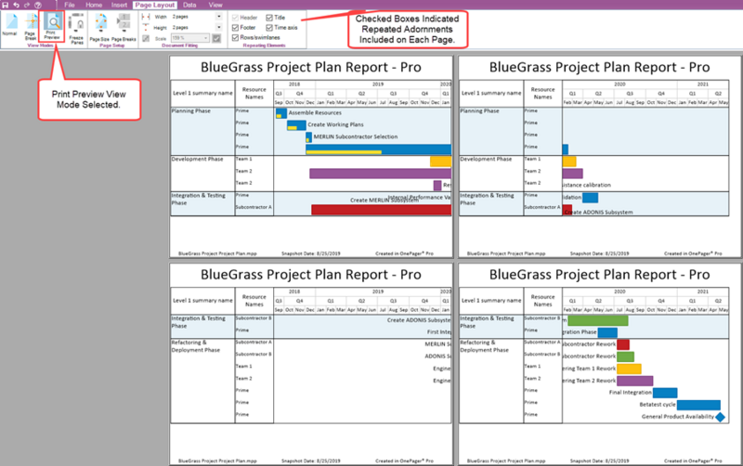743x466 pixels.
Task: Click 'Resource Names' header on bottom-right page
Action: 542,301
